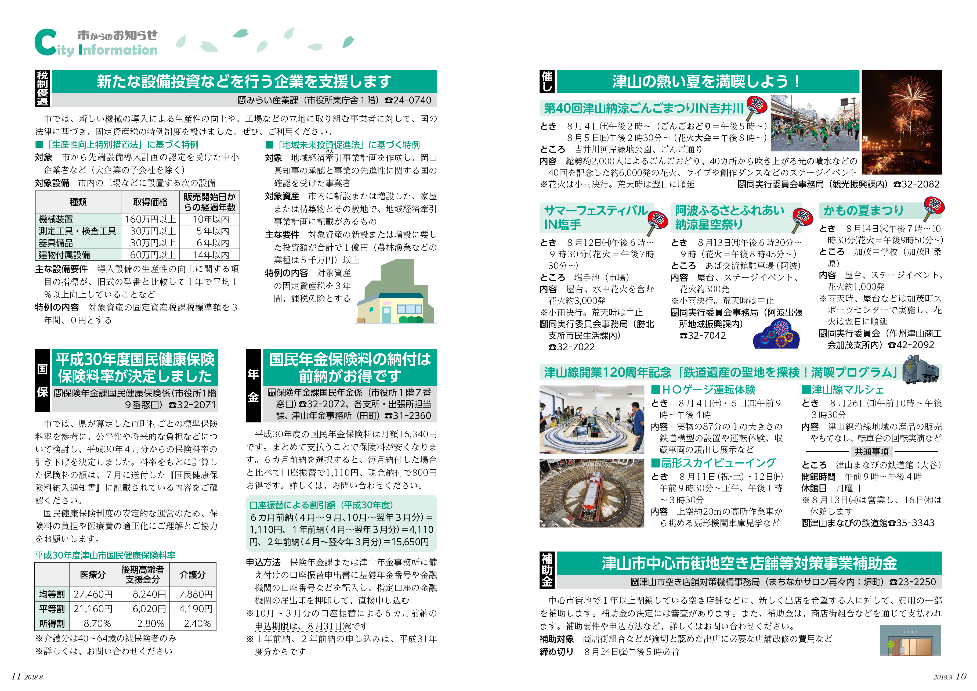Image resolution: width=977 pixels, height=691 pixels.
Task: Click the phone number 32-2082
Action: 917,184
